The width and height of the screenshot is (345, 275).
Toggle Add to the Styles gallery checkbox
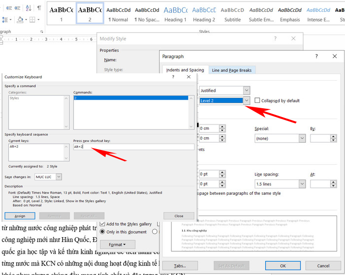click(103, 224)
